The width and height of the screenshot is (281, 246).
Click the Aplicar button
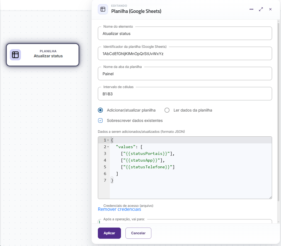click(x=109, y=233)
